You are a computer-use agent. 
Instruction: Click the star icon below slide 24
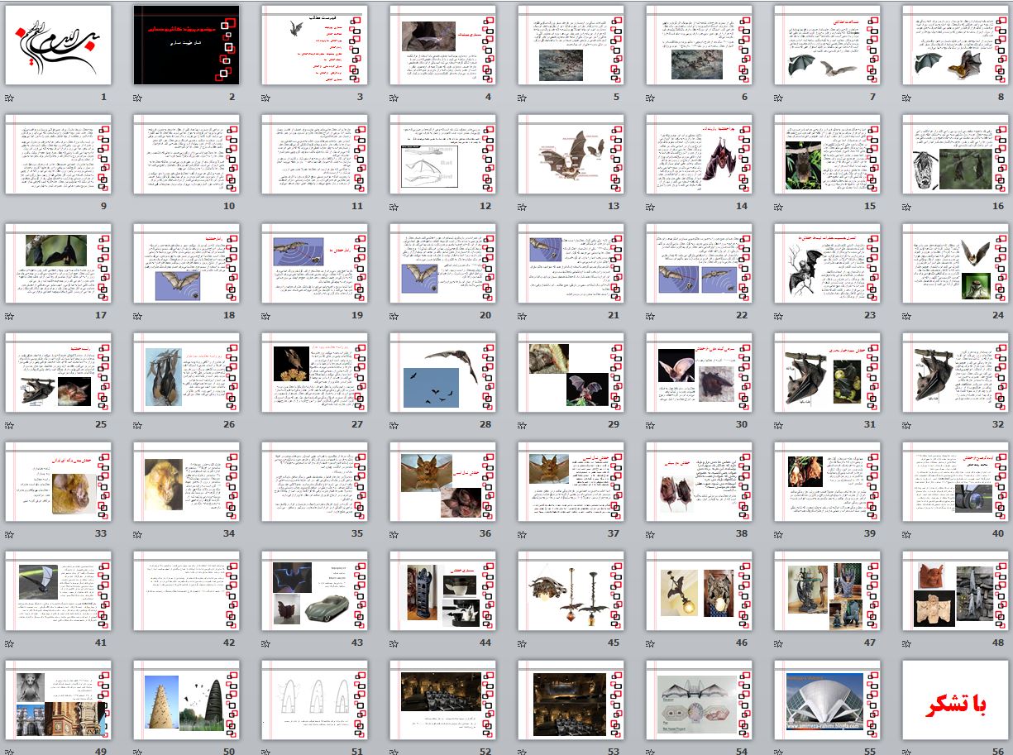coord(906,316)
